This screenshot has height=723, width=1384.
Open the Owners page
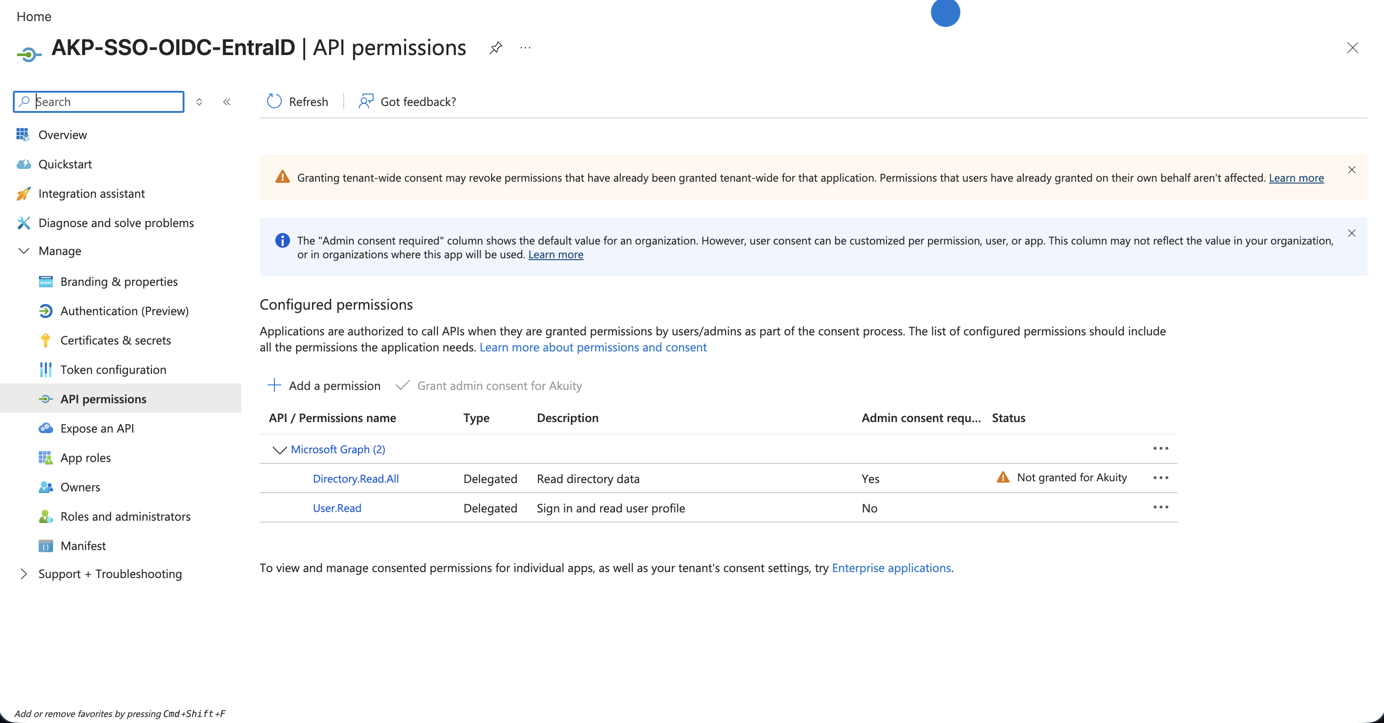(80, 487)
